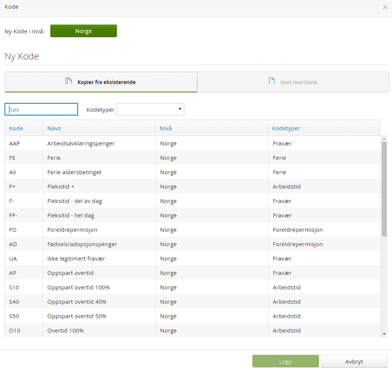Viewport: 392px width, 370px height.
Task: Click the Avbryt button
Action: (354, 361)
